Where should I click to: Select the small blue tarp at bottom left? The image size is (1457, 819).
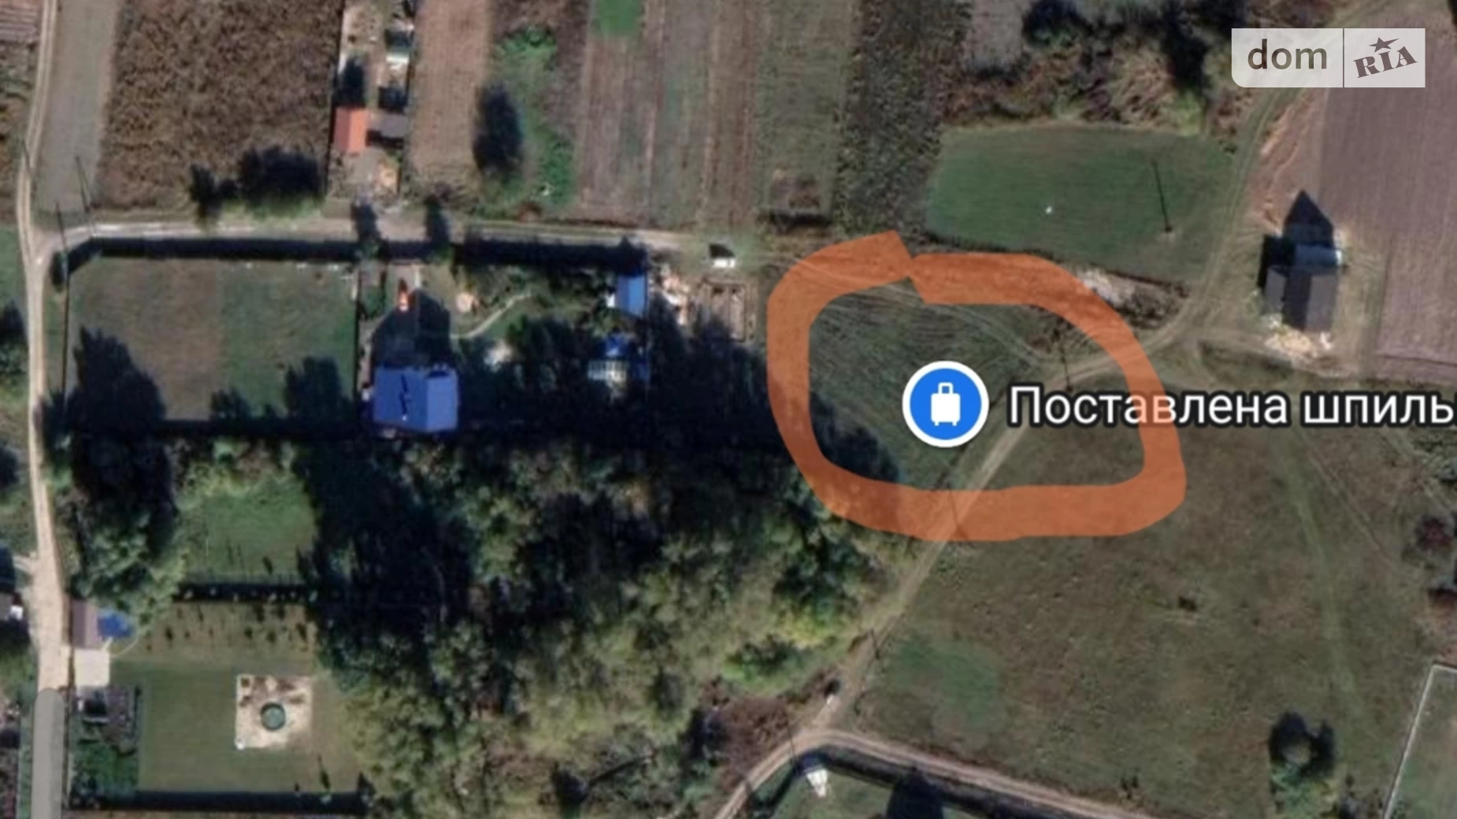(x=115, y=626)
